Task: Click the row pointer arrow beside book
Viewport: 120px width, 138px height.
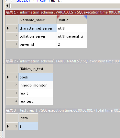Action: 8,77
